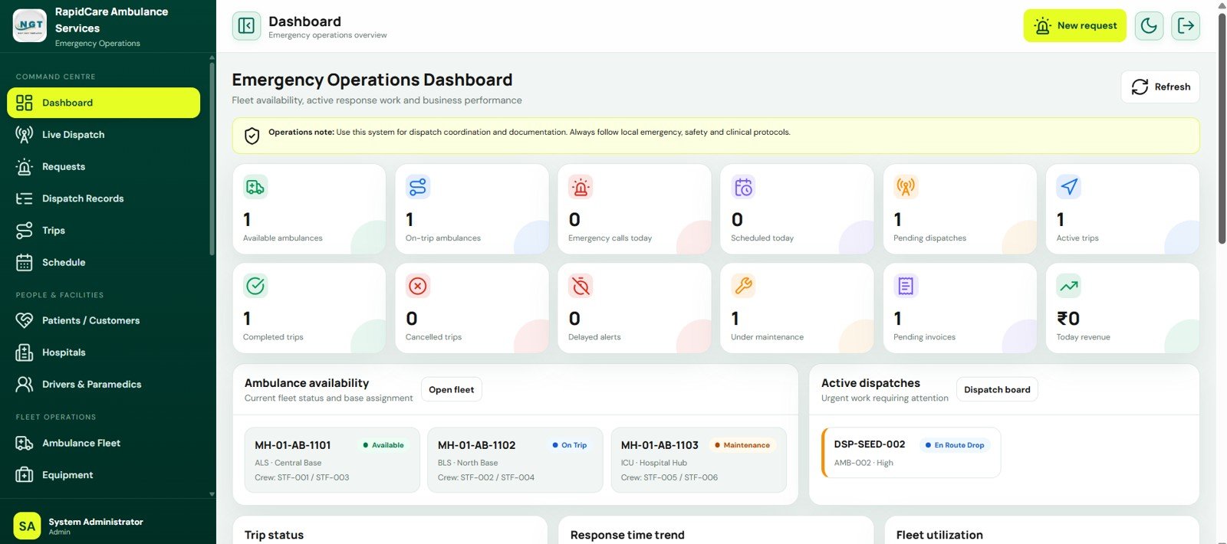Click the Maintenance status badge

click(742, 445)
